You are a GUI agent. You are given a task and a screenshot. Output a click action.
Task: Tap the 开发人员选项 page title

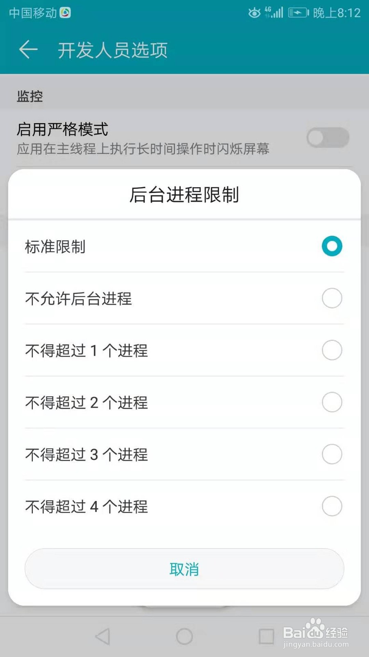[112, 51]
